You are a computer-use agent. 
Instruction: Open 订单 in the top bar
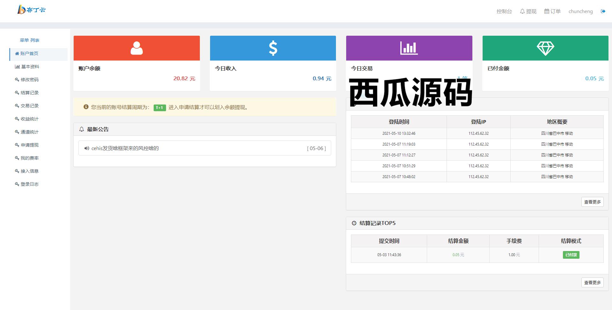[x=552, y=11]
